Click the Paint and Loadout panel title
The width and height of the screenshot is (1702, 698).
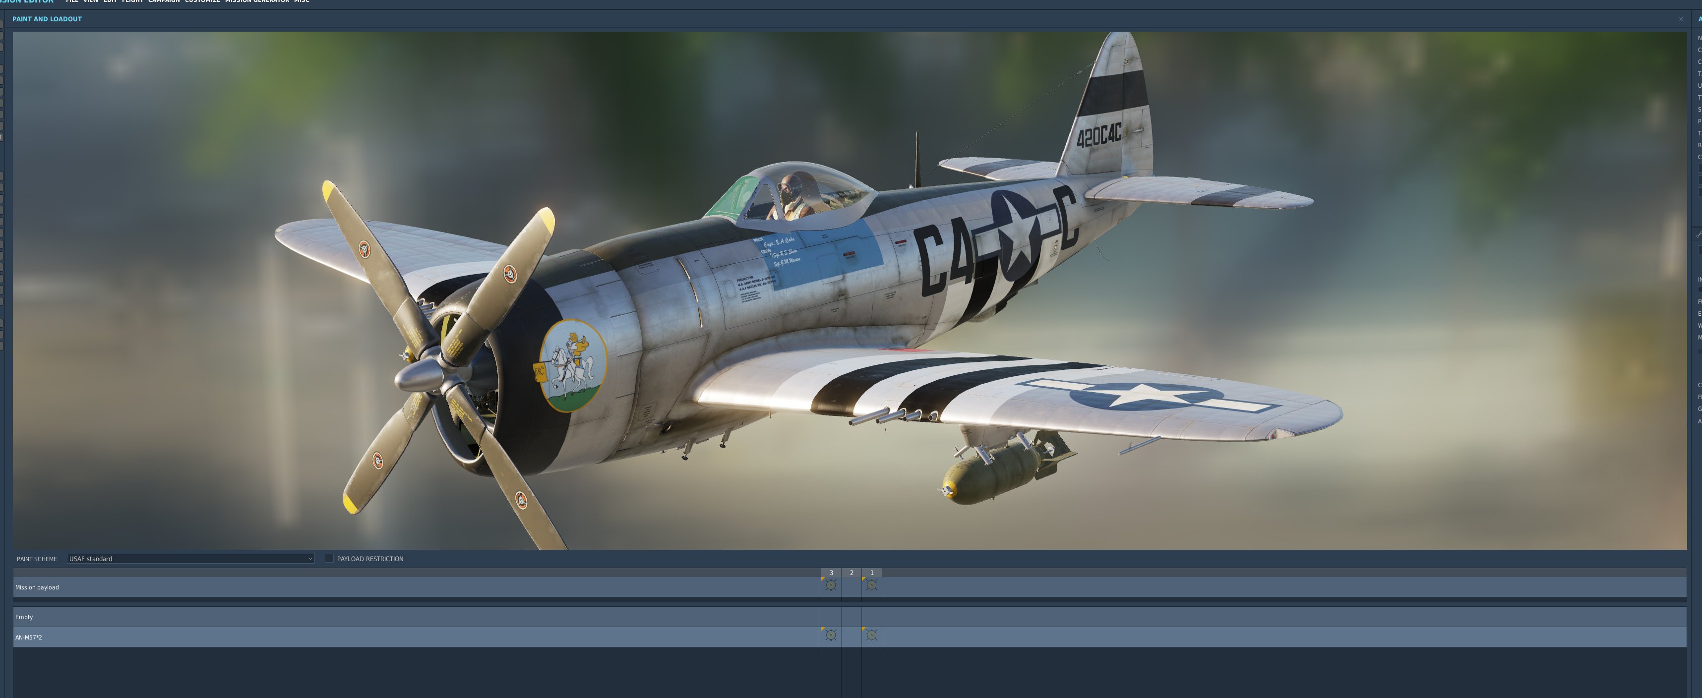tap(47, 19)
